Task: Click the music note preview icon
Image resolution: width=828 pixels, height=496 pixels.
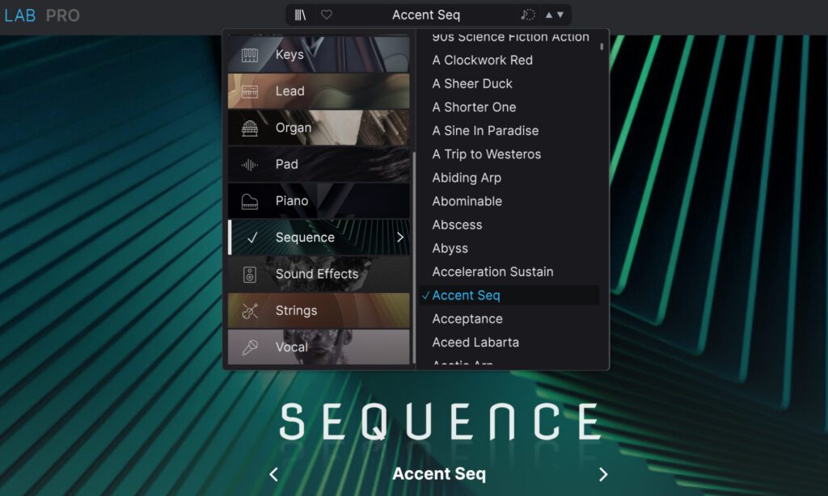Action: pyautogui.click(x=527, y=15)
